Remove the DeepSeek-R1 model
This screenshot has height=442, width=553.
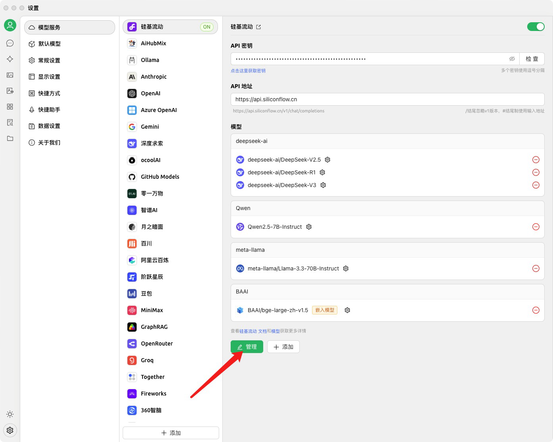pos(536,172)
